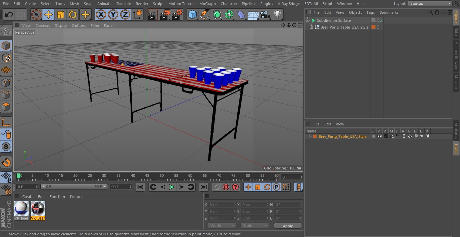
Task: Click the Undo arrow icon
Action: [9, 14]
